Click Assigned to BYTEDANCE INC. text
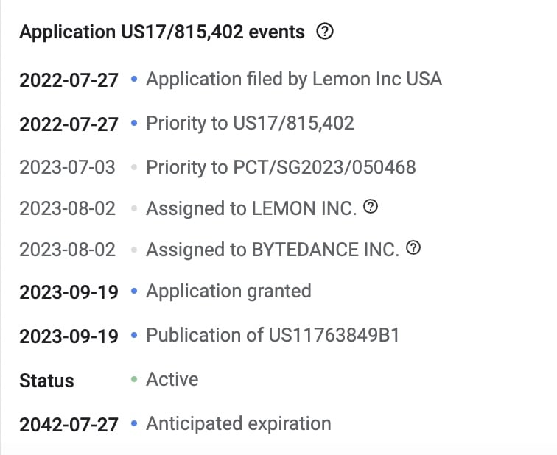This screenshot has width=557, height=455. [273, 250]
